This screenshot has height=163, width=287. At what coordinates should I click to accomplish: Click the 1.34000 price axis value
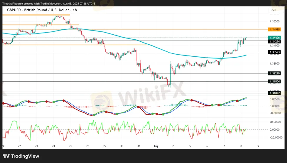pyautogui.click(x=275, y=46)
